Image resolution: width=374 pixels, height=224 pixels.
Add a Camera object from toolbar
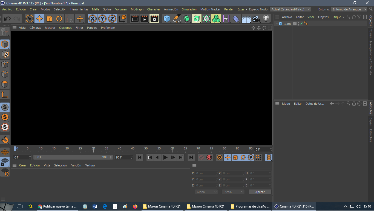point(256,19)
